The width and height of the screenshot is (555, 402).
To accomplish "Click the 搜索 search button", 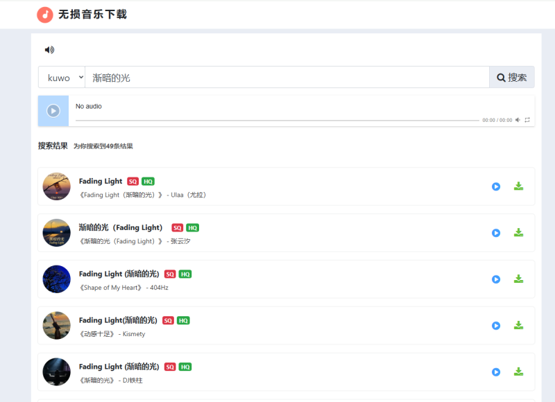I will click(x=511, y=77).
